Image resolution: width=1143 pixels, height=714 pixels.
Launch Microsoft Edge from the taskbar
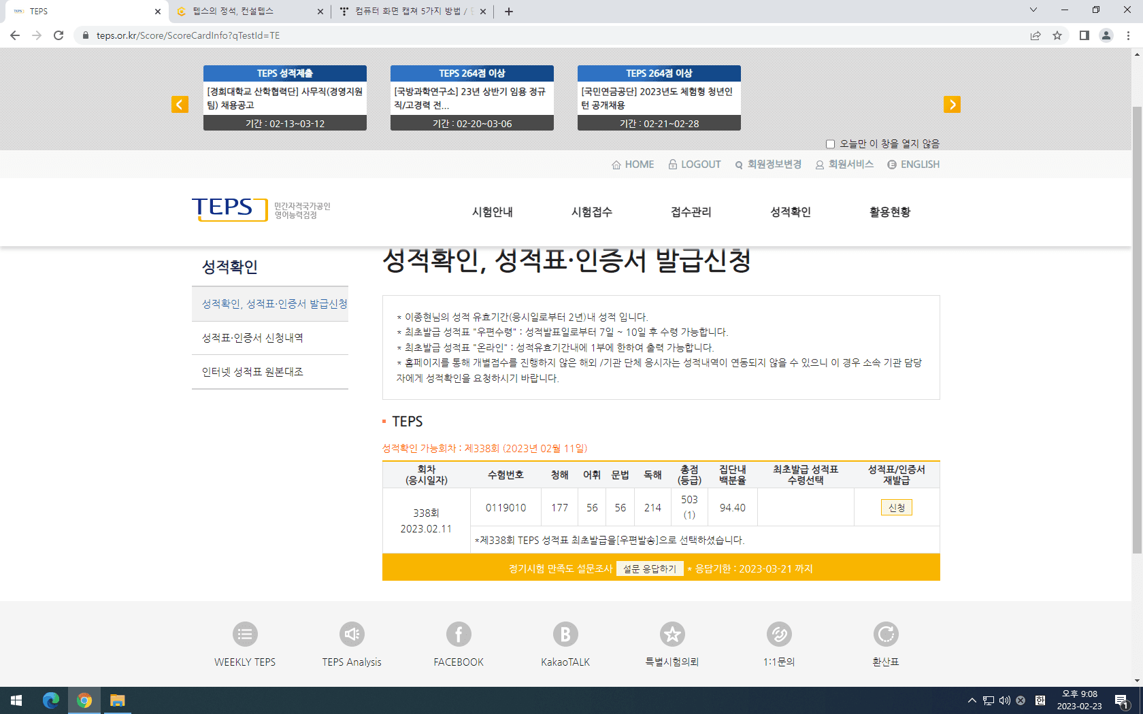[51, 700]
